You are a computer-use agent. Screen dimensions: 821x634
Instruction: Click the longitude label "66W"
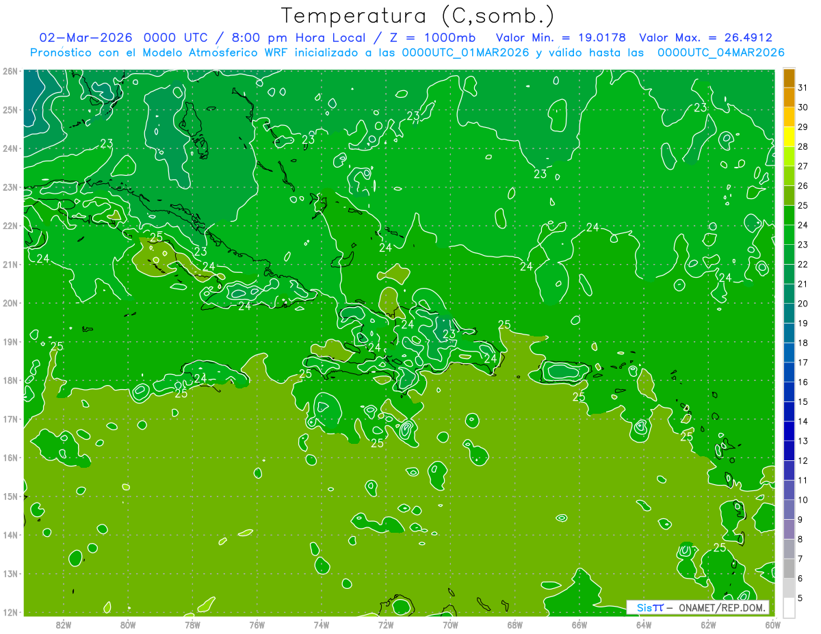[579, 624]
